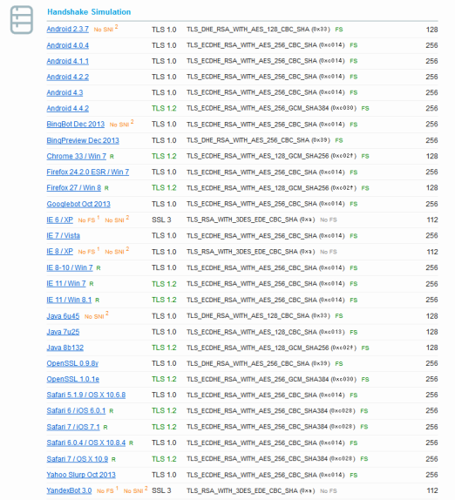Open the Yahoo Slurp Oct 2013 link

(81, 475)
